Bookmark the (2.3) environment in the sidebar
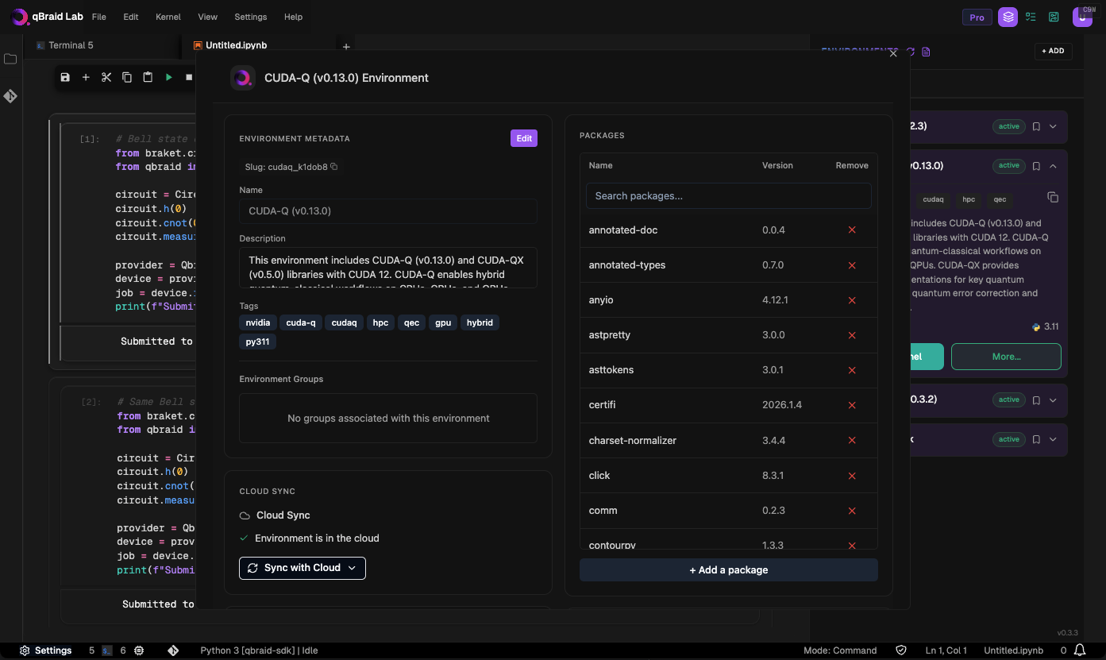The image size is (1106, 660). click(x=1036, y=126)
